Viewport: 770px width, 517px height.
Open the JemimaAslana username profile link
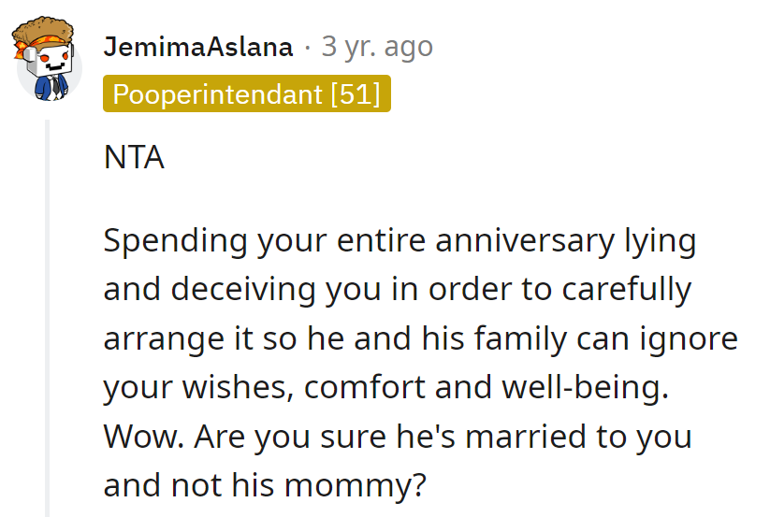198,47
